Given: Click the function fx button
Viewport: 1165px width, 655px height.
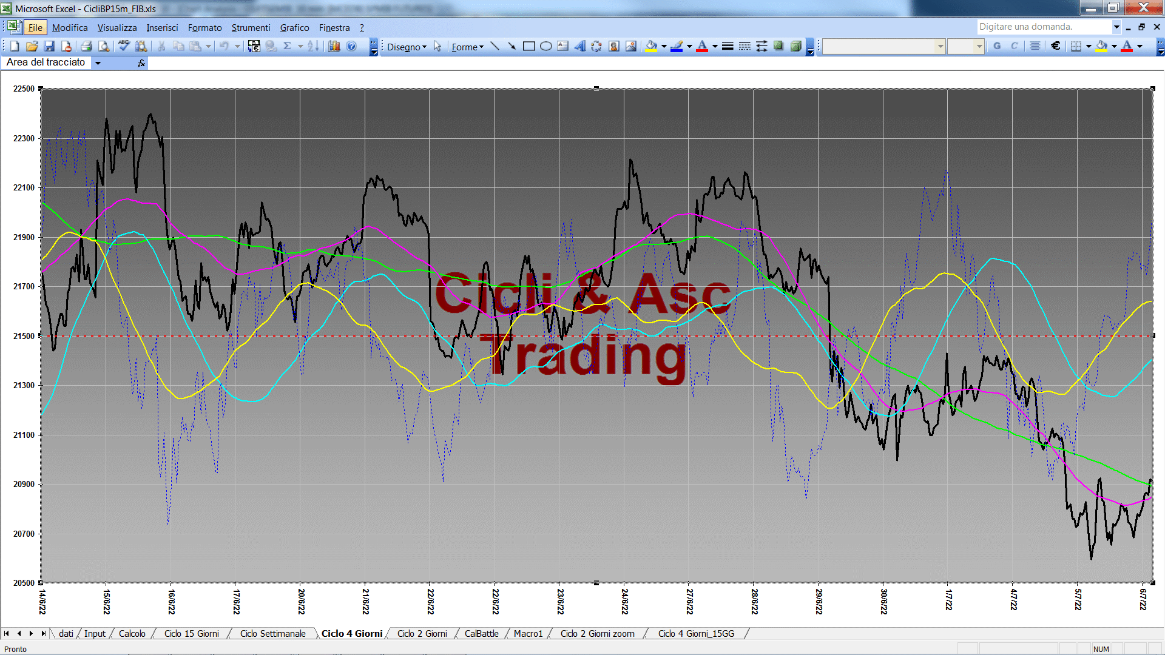Looking at the screenshot, I should (x=141, y=63).
